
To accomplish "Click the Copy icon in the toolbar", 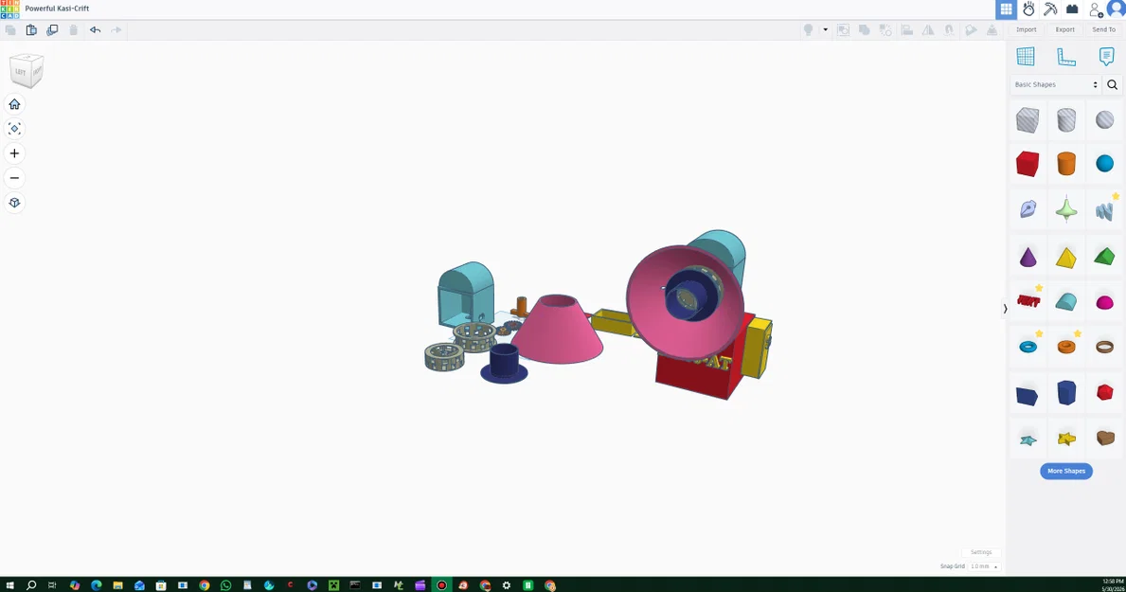I will 10,30.
